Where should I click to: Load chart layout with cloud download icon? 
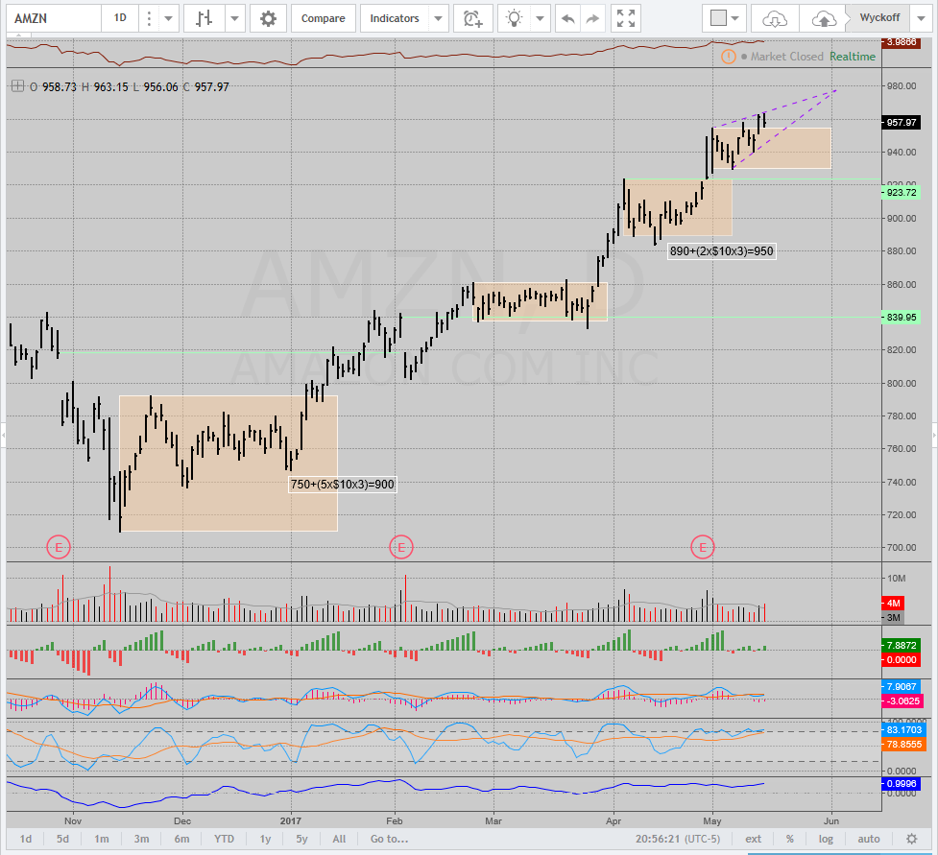click(x=774, y=18)
